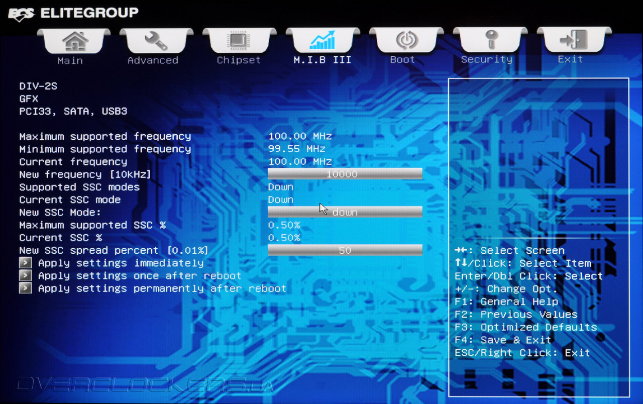Click the Enter/Dbl Click: Select help line
643x404 pixels.
(x=528, y=276)
